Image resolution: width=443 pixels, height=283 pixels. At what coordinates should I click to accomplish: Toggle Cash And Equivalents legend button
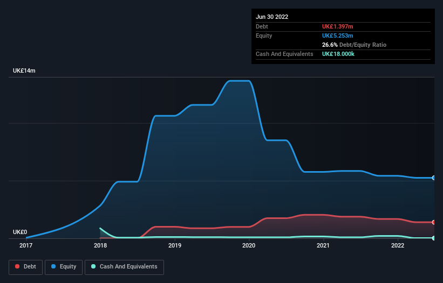(x=124, y=267)
